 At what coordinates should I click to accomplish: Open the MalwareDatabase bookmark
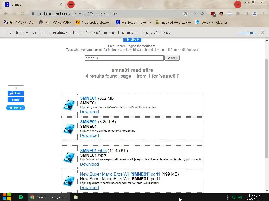click(94, 23)
